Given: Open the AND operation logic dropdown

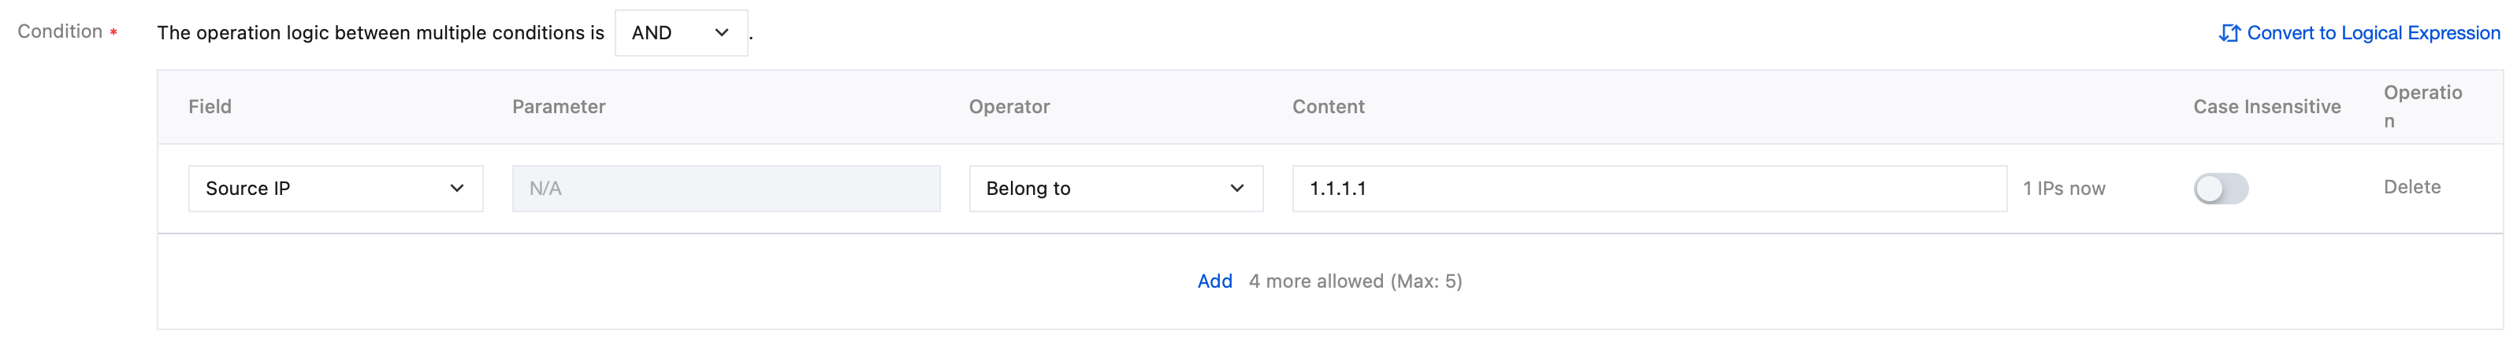Looking at the screenshot, I should pyautogui.click(x=680, y=33).
